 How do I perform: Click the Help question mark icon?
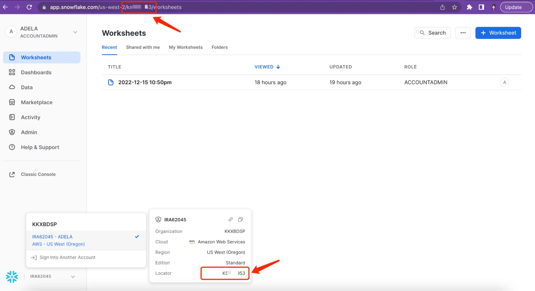click(x=12, y=147)
